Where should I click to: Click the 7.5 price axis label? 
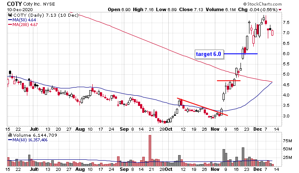286,23
